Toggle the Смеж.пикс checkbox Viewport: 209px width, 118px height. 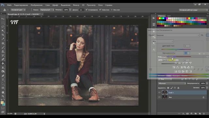(x=100, y=10)
